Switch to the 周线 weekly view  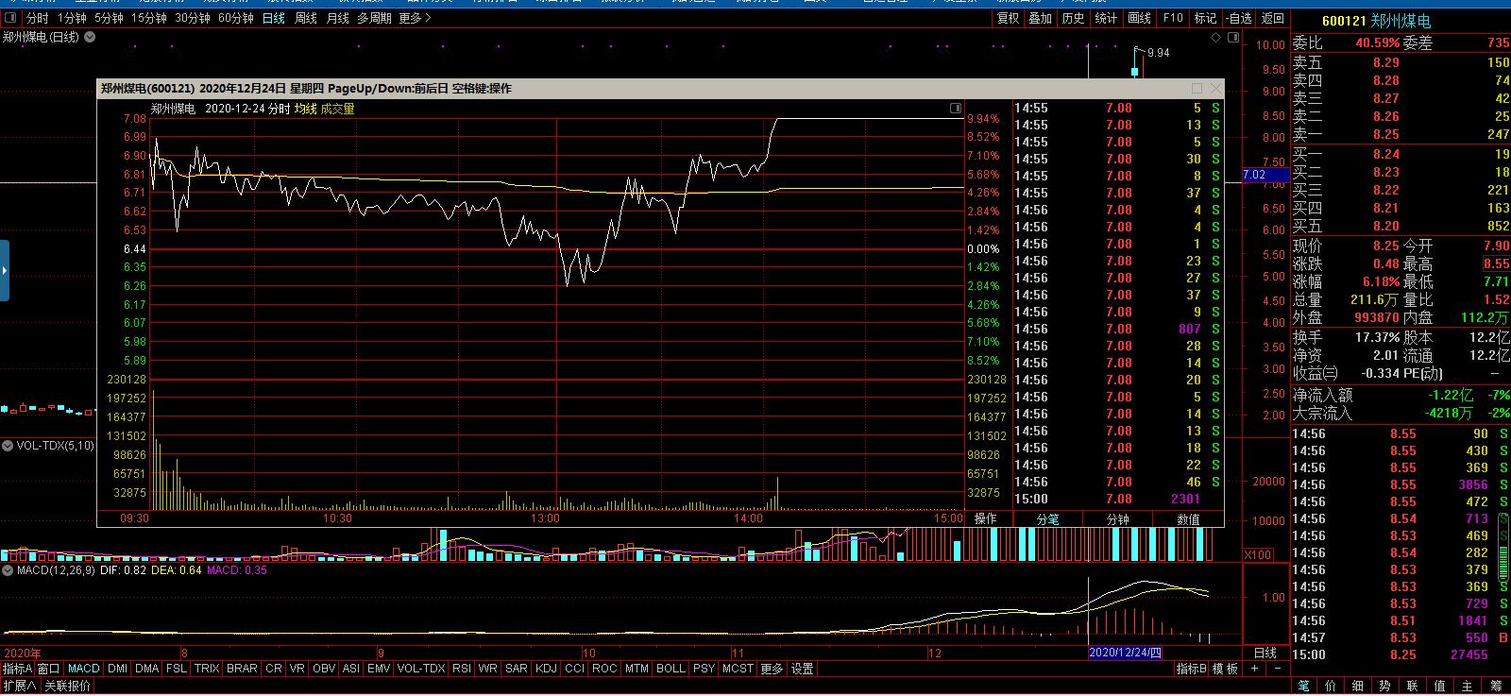(306, 18)
